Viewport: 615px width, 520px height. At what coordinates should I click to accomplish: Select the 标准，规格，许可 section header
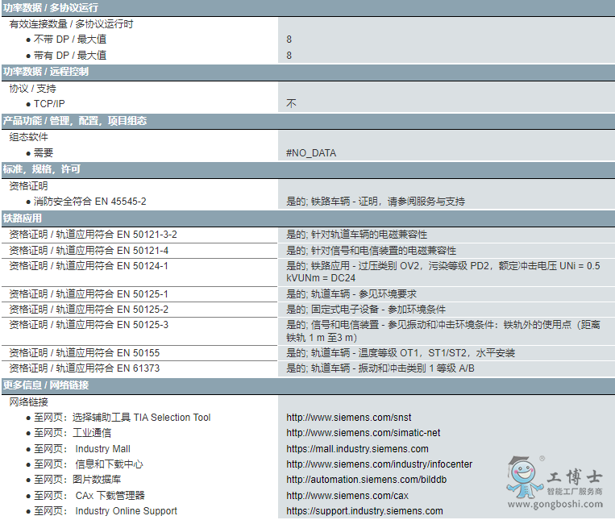[x=41, y=169]
